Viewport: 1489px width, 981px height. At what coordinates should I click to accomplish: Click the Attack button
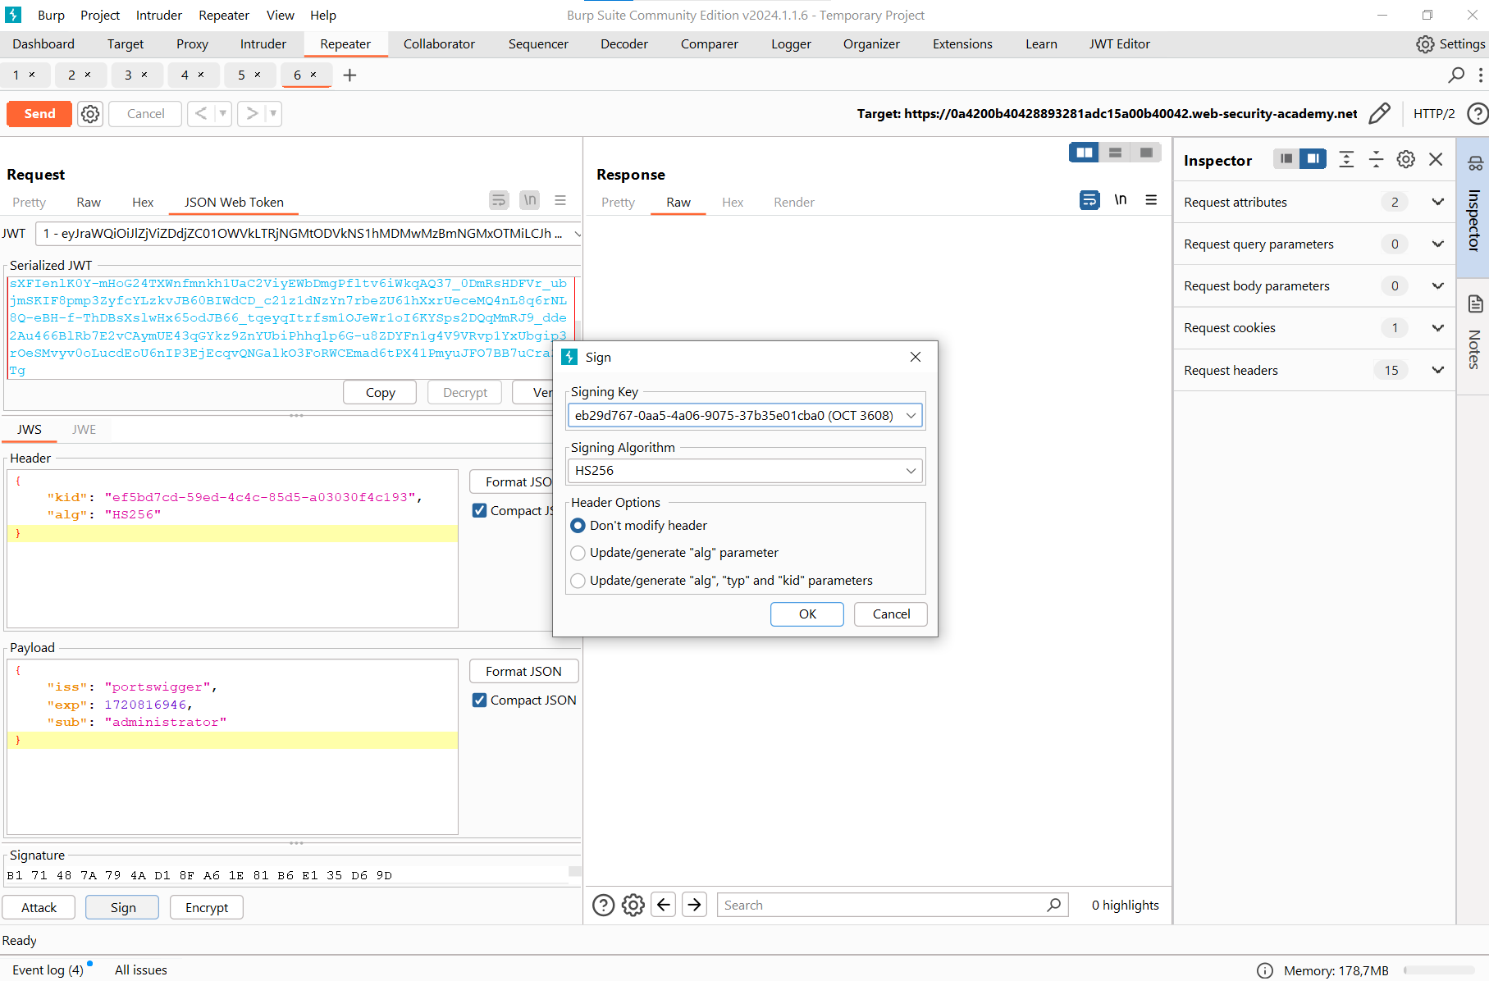coord(39,907)
